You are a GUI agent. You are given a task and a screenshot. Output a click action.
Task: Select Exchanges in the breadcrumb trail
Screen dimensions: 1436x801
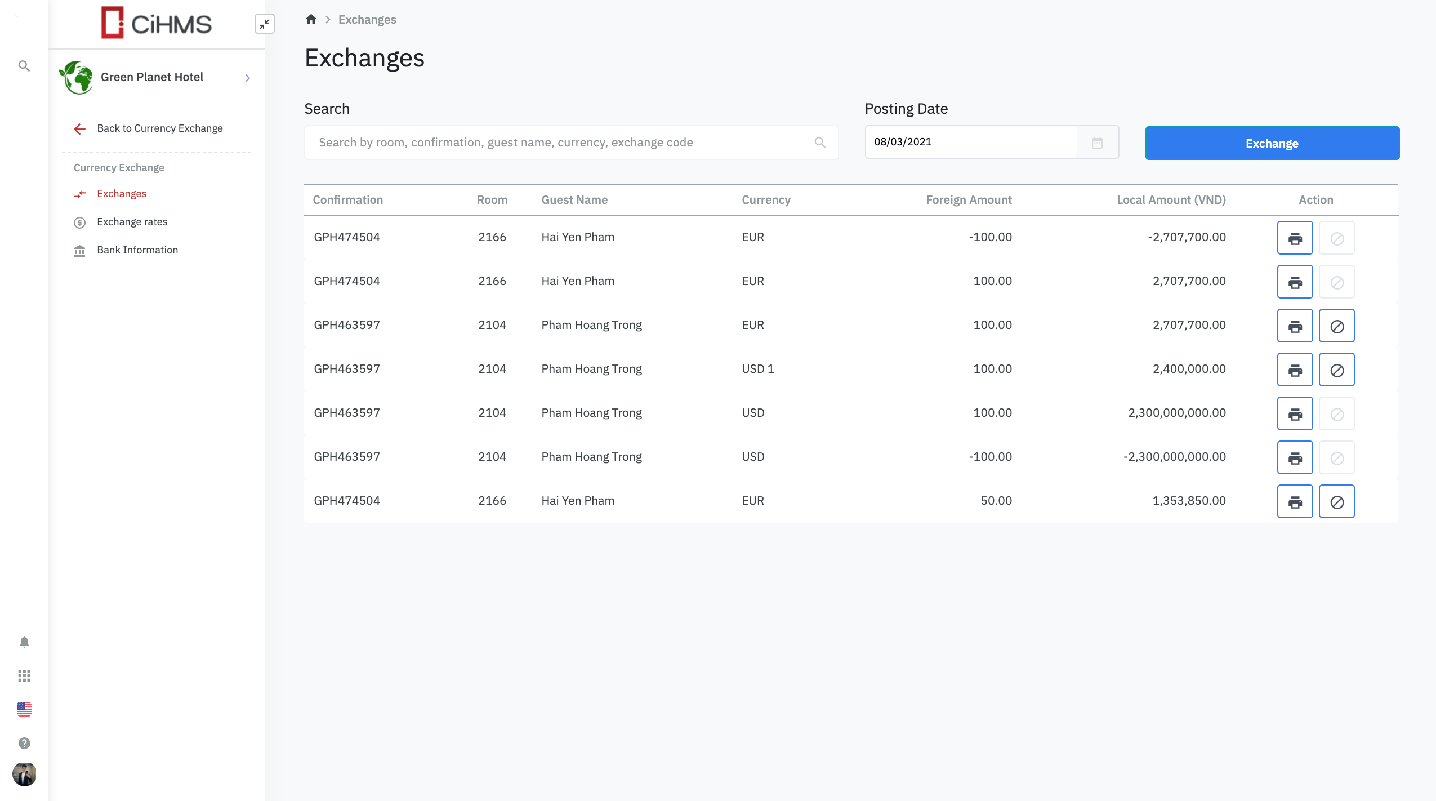coord(367,19)
